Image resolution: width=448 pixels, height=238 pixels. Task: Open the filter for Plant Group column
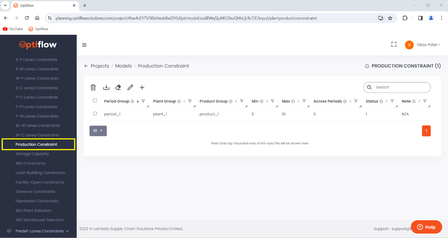(190, 101)
